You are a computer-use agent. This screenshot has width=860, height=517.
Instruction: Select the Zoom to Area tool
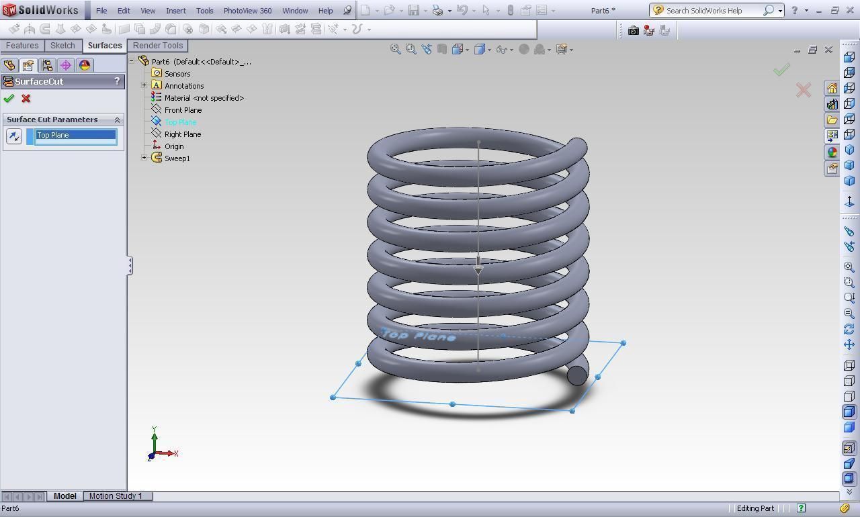pyautogui.click(x=411, y=48)
